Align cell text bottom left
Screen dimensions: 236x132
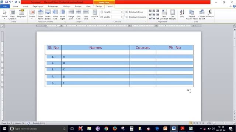coord(150,18)
